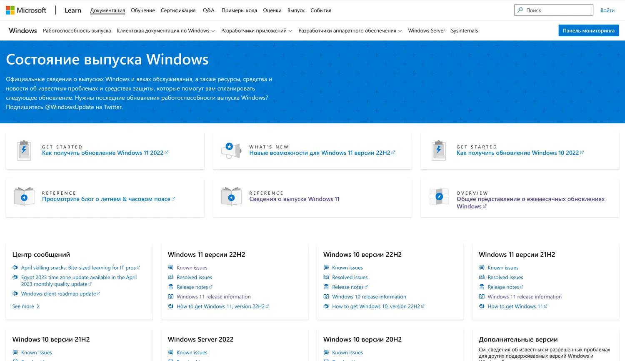Click the Learn brand link
The width and height of the screenshot is (625, 361).
pos(73,10)
